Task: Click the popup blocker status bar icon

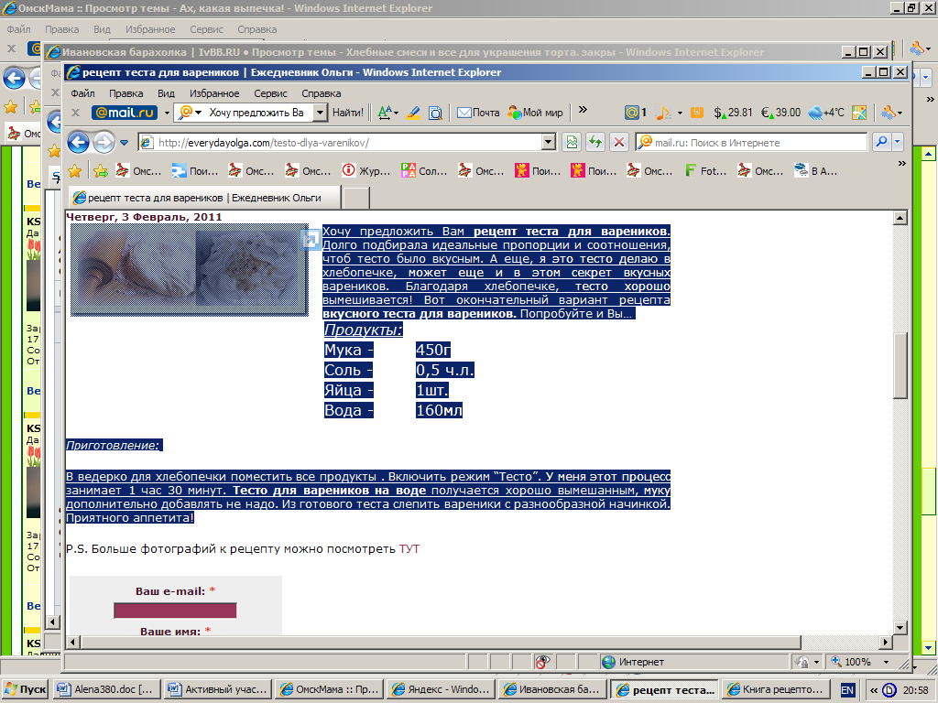Action: (x=542, y=662)
